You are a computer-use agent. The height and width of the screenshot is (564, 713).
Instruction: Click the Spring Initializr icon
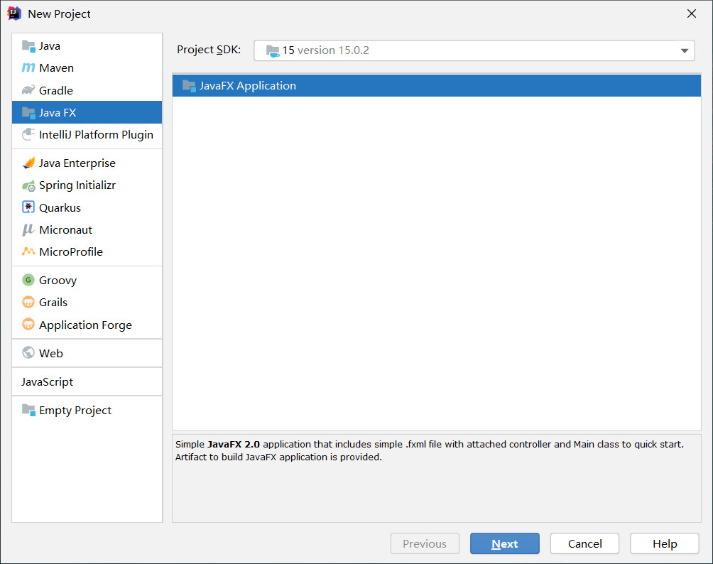pyautogui.click(x=28, y=185)
